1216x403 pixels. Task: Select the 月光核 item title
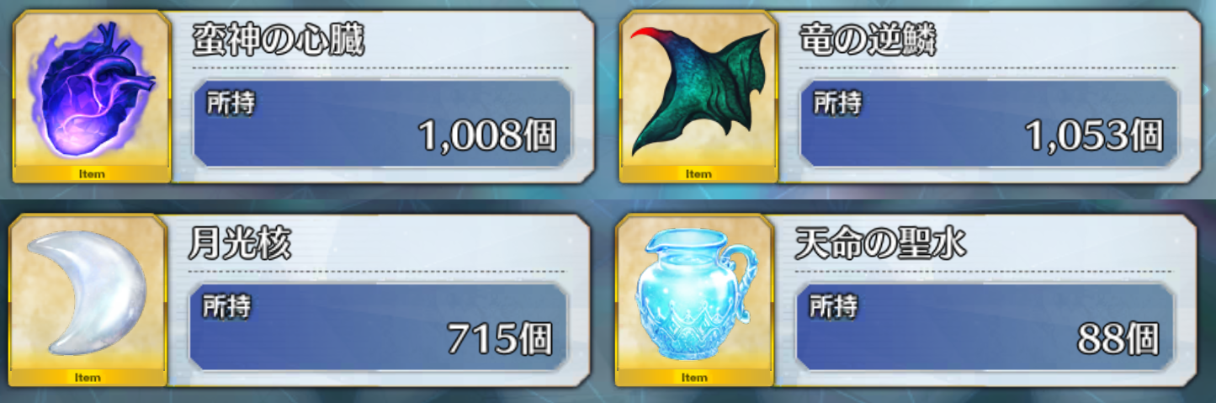click(x=241, y=244)
